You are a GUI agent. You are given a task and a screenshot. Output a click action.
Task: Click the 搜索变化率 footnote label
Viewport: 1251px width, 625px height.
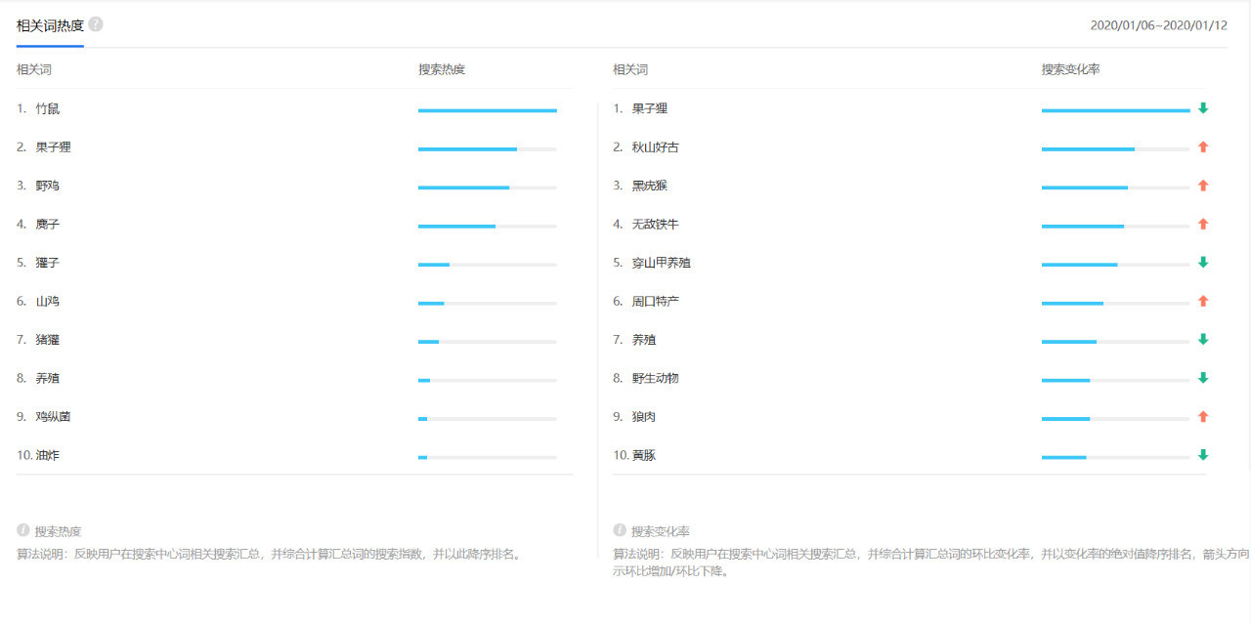661,531
